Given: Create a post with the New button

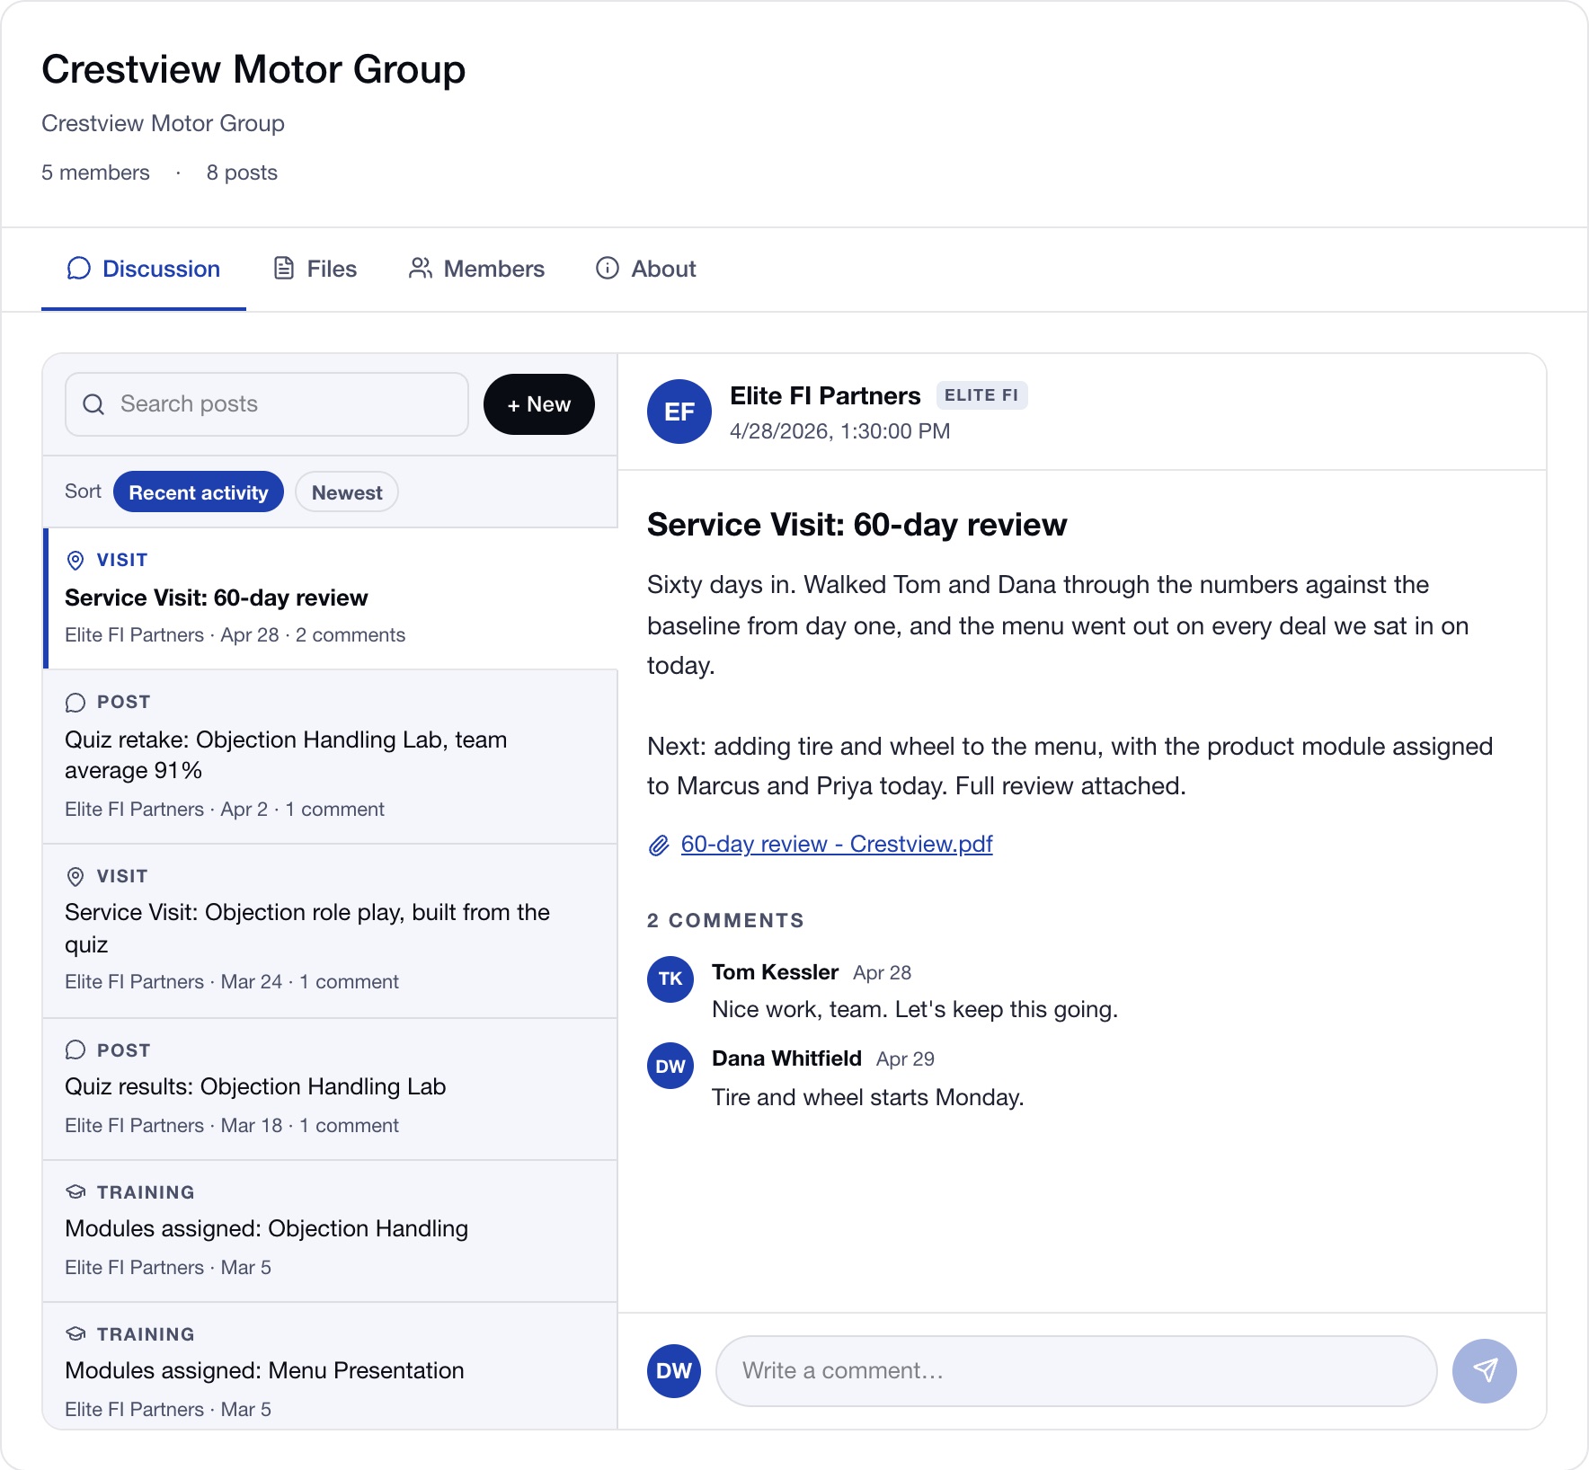Looking at the screenshot, I should point(539,404).
